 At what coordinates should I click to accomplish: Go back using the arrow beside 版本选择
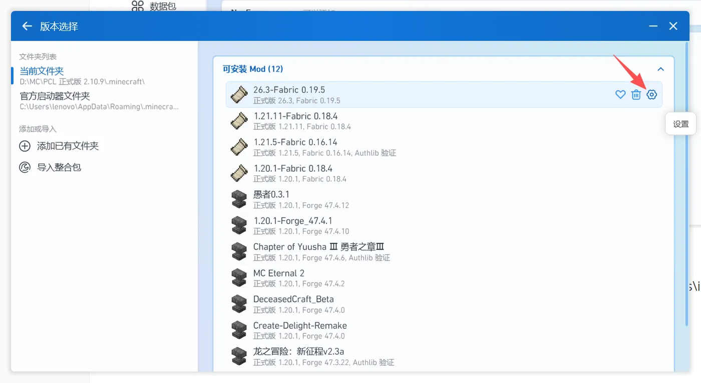pos(27,26)
